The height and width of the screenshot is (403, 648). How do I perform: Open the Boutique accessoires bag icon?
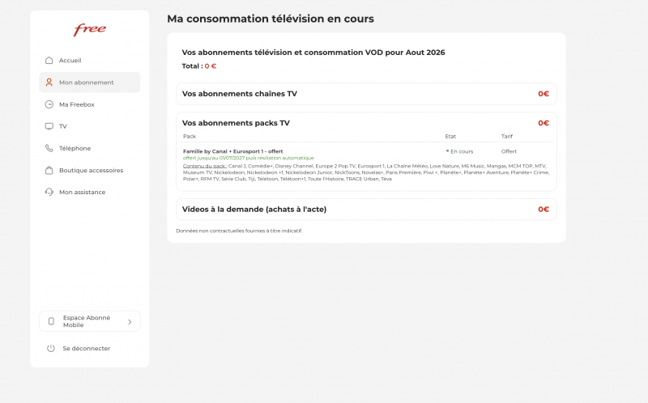pos(49,170)
